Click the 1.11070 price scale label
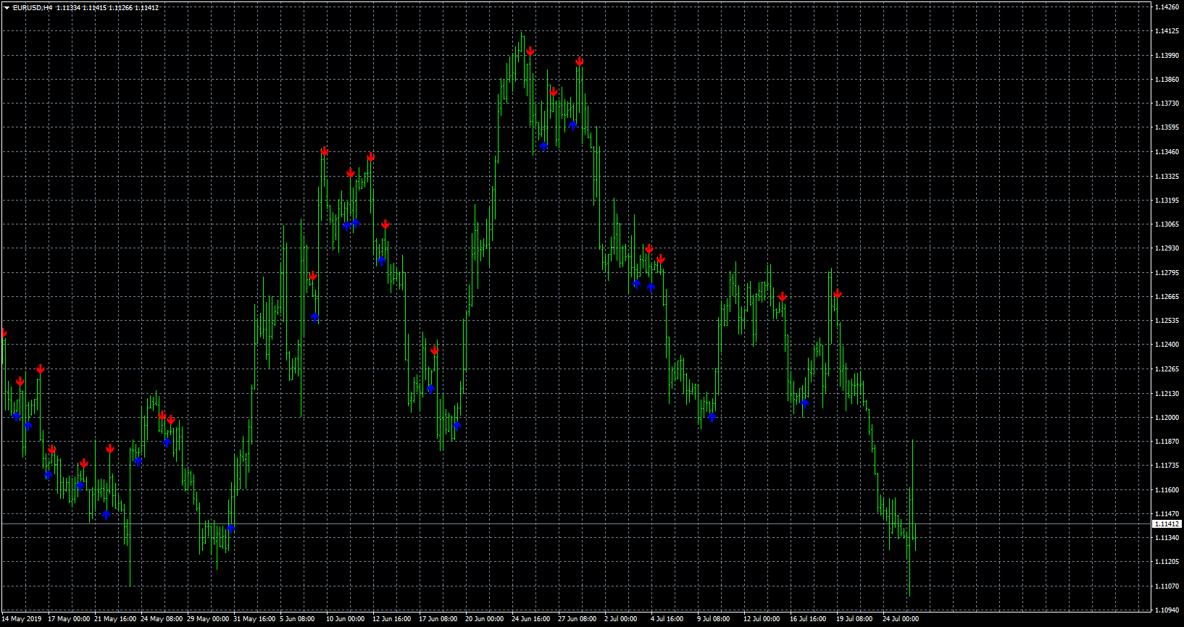Image resolution: width=1184 pixels, height=627 pixels. 1167,586
